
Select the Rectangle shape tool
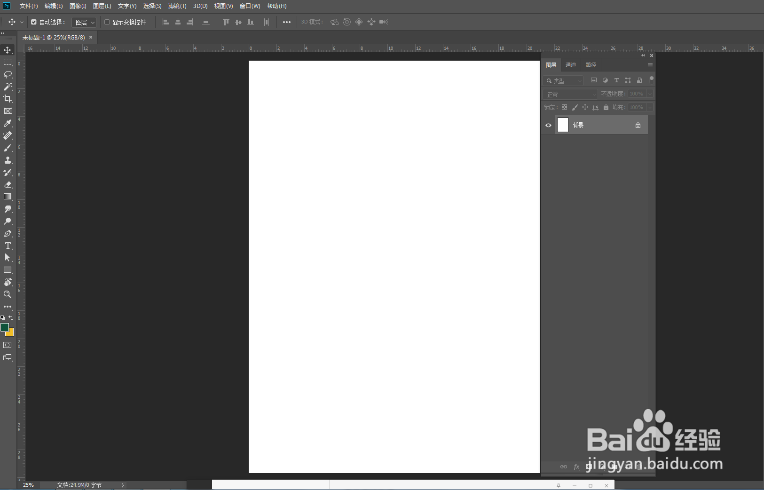[8, 270]
